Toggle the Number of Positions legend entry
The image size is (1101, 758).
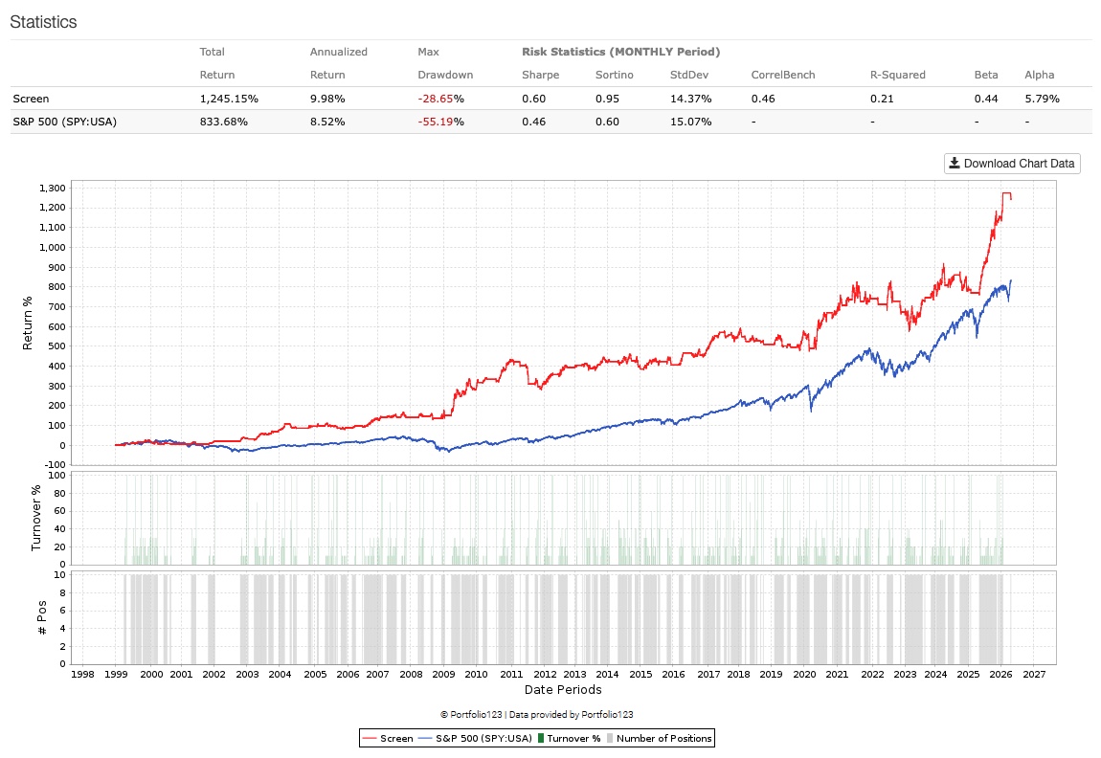(660, 738)
